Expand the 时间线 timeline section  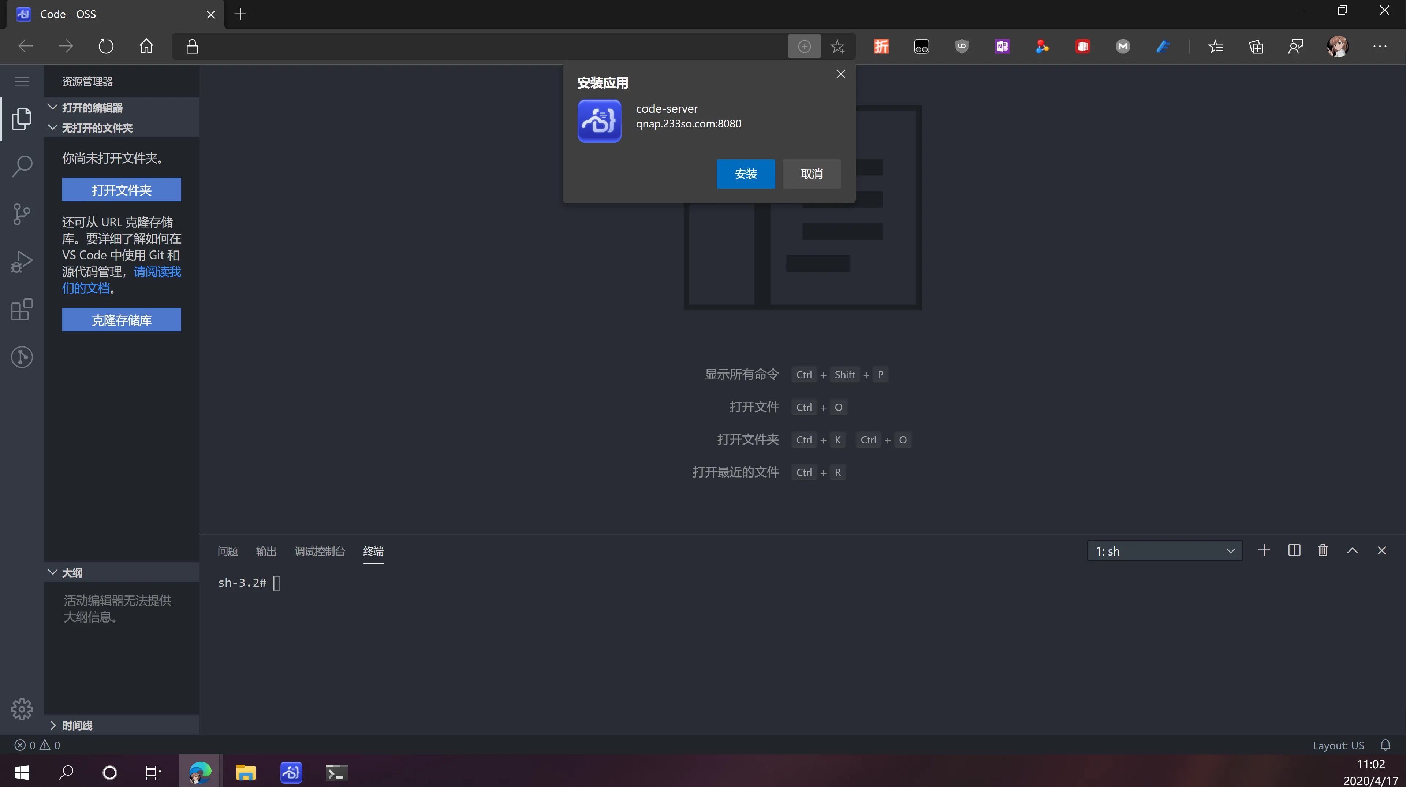click(77, 725)
